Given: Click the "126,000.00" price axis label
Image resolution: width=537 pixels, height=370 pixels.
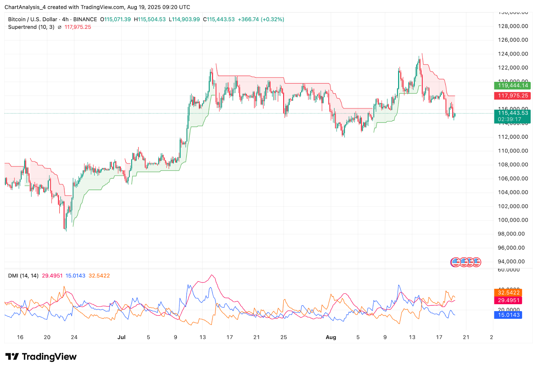Looking at the screenshot, I should [513, 40].
